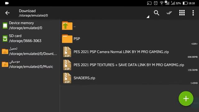Viewport: 199px width, 112px height.
Task: Click the Device memory icon
Action: pos(5,26)
